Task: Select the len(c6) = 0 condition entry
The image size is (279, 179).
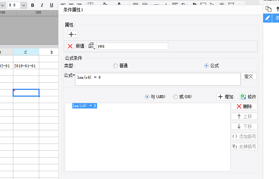Action: coord(84,106)
